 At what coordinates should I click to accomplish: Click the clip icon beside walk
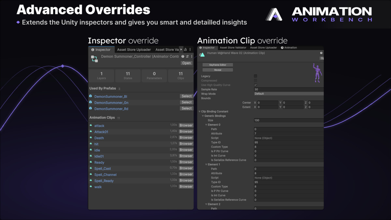click(x=91, y=187)
